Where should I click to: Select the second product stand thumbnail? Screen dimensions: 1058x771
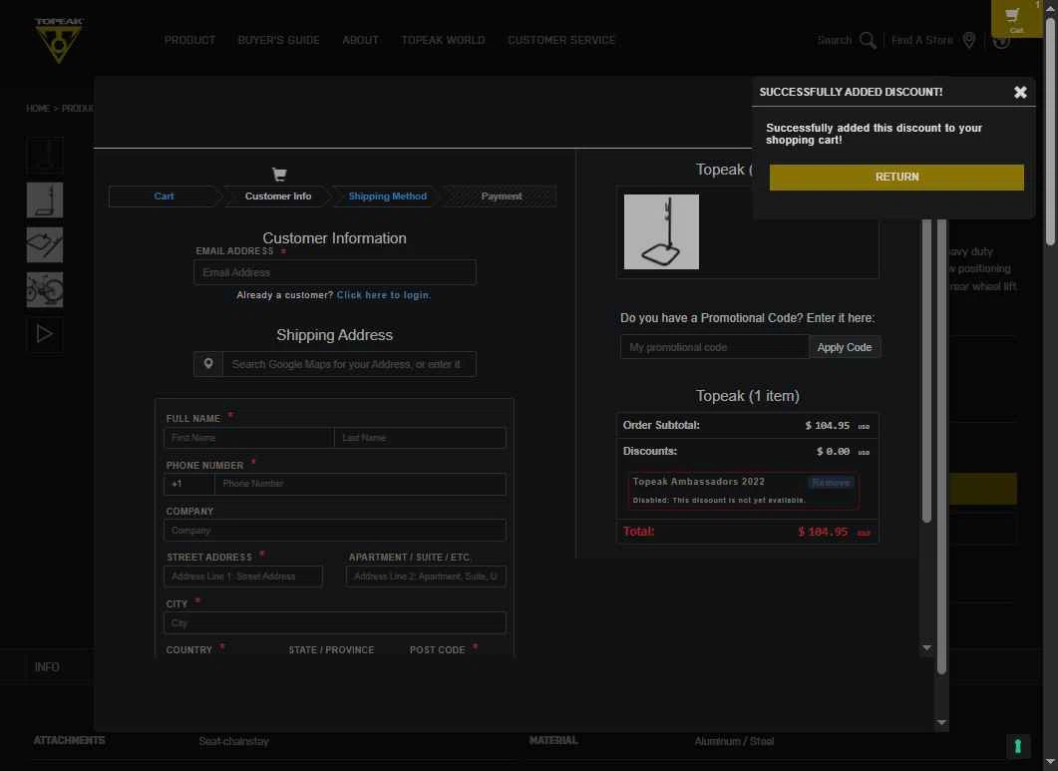pos(45,199)
